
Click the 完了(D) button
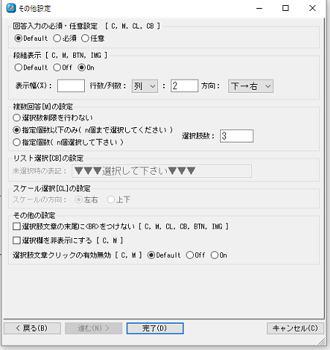click(x=155, y=328)
